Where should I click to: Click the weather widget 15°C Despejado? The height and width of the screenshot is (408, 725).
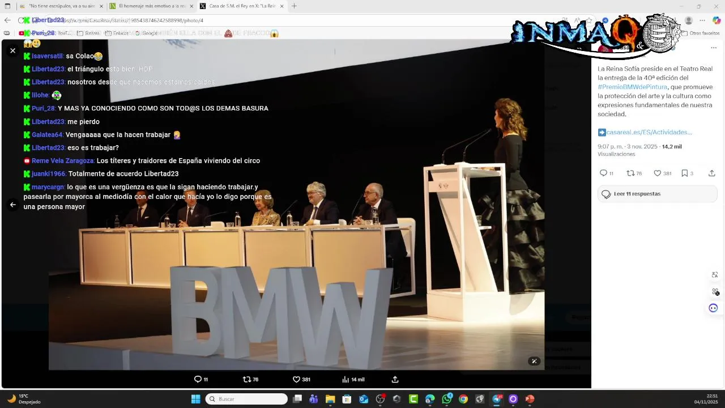[x=24, y=399]
